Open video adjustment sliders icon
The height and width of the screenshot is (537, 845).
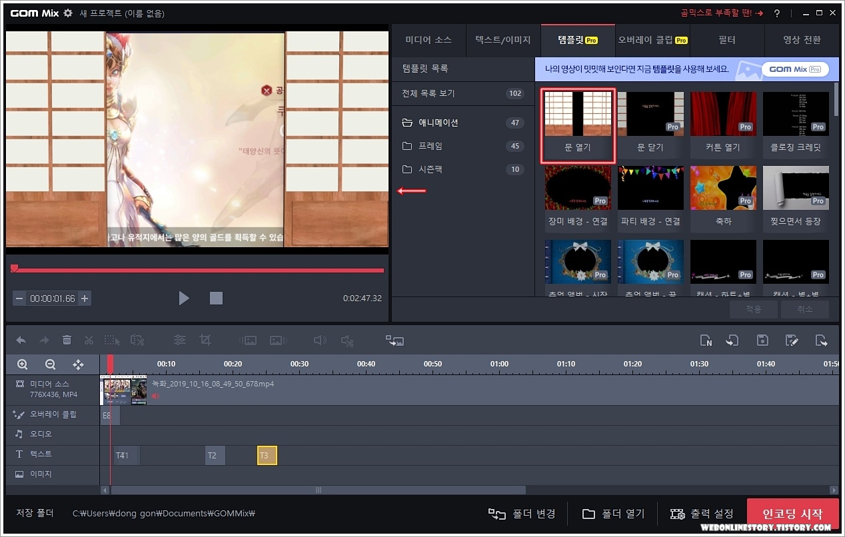(180, 340)
